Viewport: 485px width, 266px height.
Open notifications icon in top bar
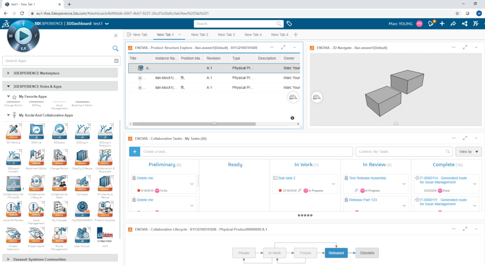[x=431, y=24]
